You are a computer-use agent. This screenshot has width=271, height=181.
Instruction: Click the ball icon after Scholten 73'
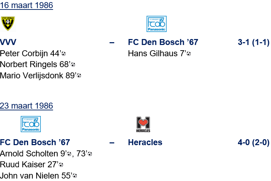(x=90, y=154)
